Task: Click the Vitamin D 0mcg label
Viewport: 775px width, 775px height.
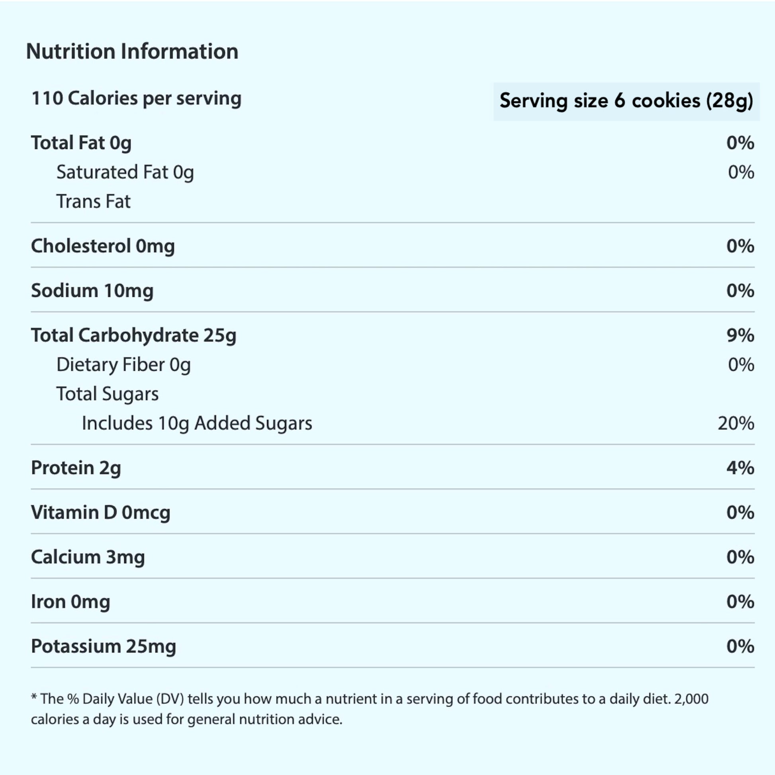Action: [x=100, y=513]
